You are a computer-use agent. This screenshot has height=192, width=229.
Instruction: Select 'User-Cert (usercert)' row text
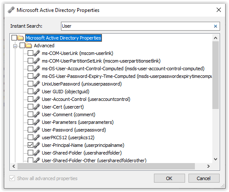[x=63, y=107]
